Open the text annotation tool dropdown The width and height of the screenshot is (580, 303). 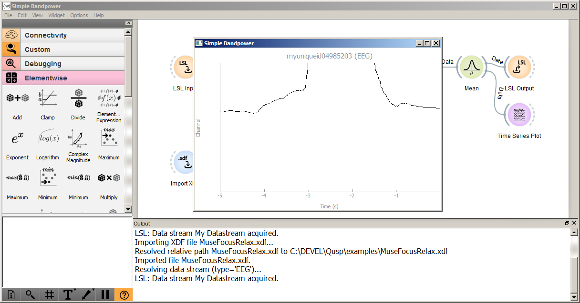tap(68, 295)
